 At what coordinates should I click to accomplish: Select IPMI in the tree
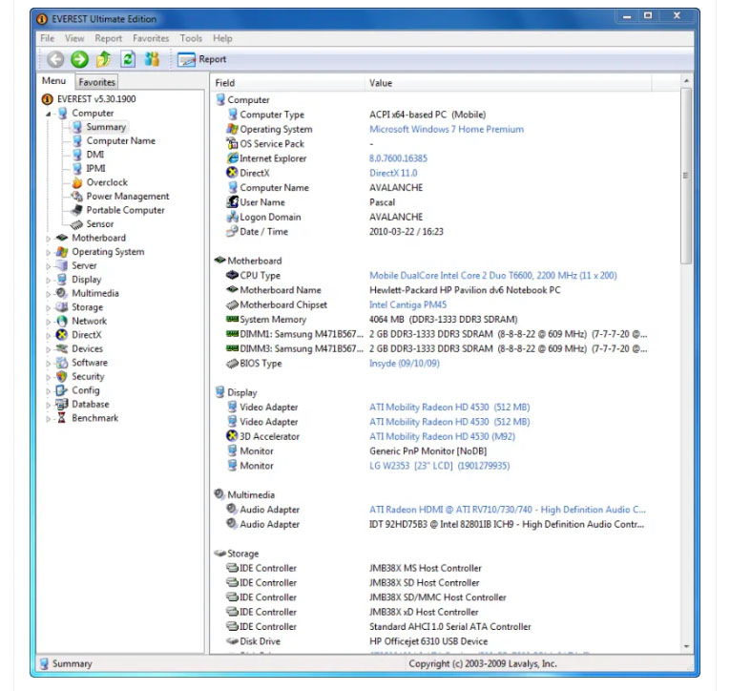pos(96,169)
